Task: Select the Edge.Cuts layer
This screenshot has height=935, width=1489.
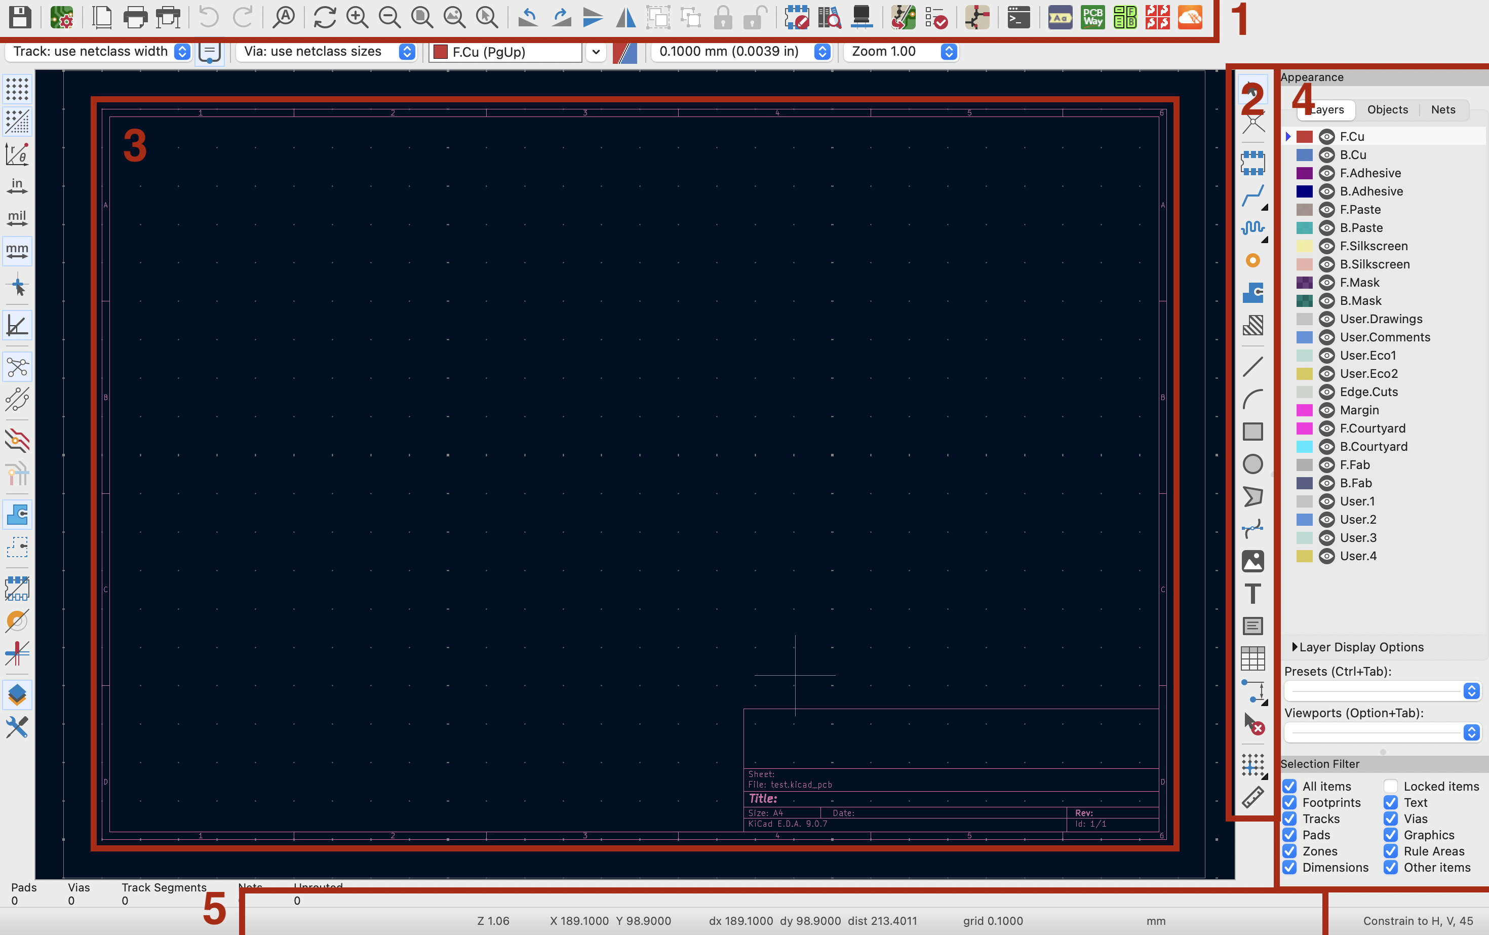Action: [x=1368, y=392]
